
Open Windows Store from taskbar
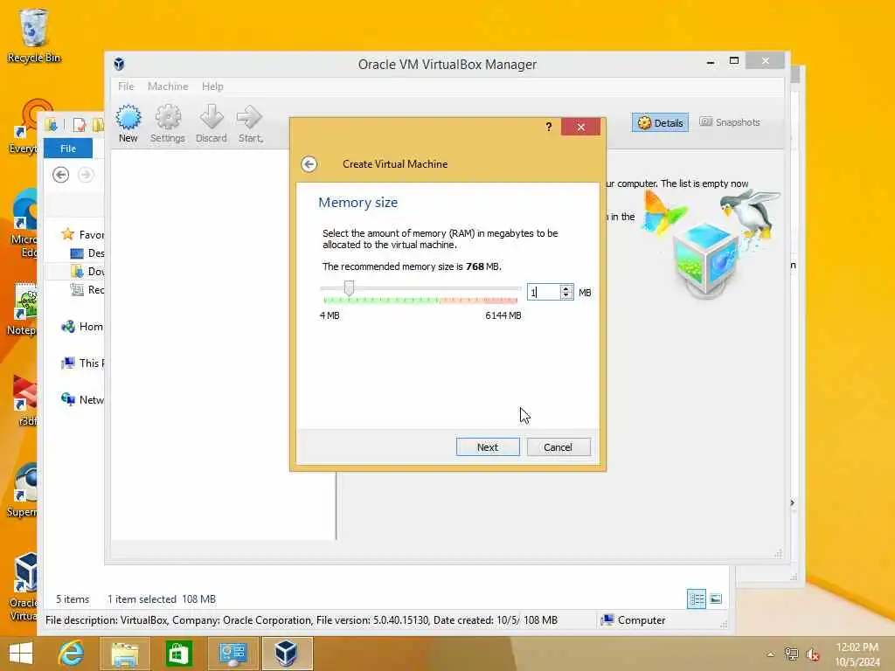click(x=178, y=654)
